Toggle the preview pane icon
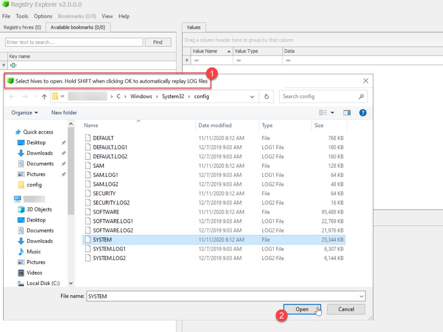This screenshot has height=332, width=443. tap(347, 113)
